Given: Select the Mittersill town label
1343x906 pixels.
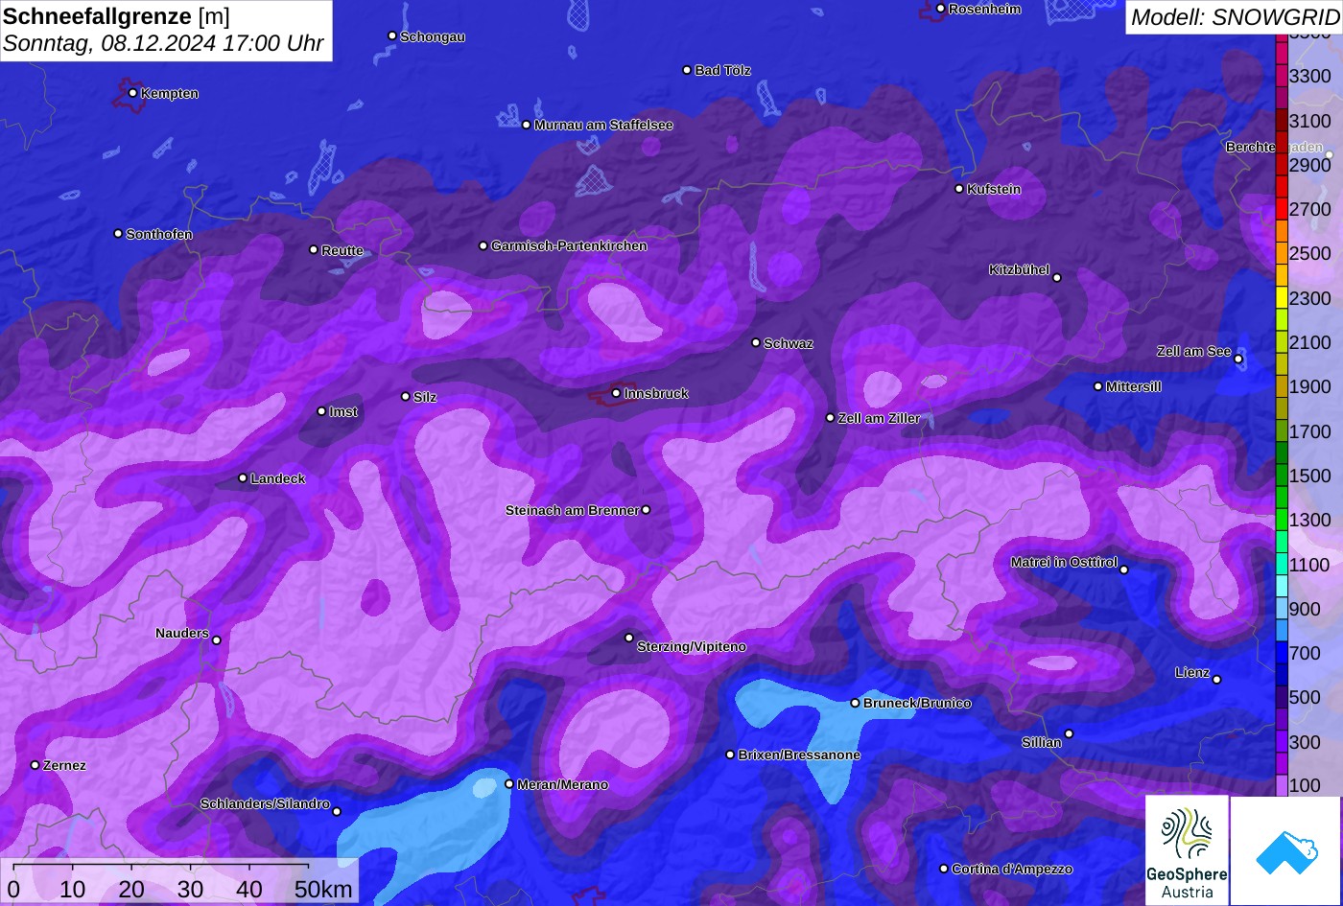Looking at the screenshot, I should pyautogui.click(x=1134, y=386).
